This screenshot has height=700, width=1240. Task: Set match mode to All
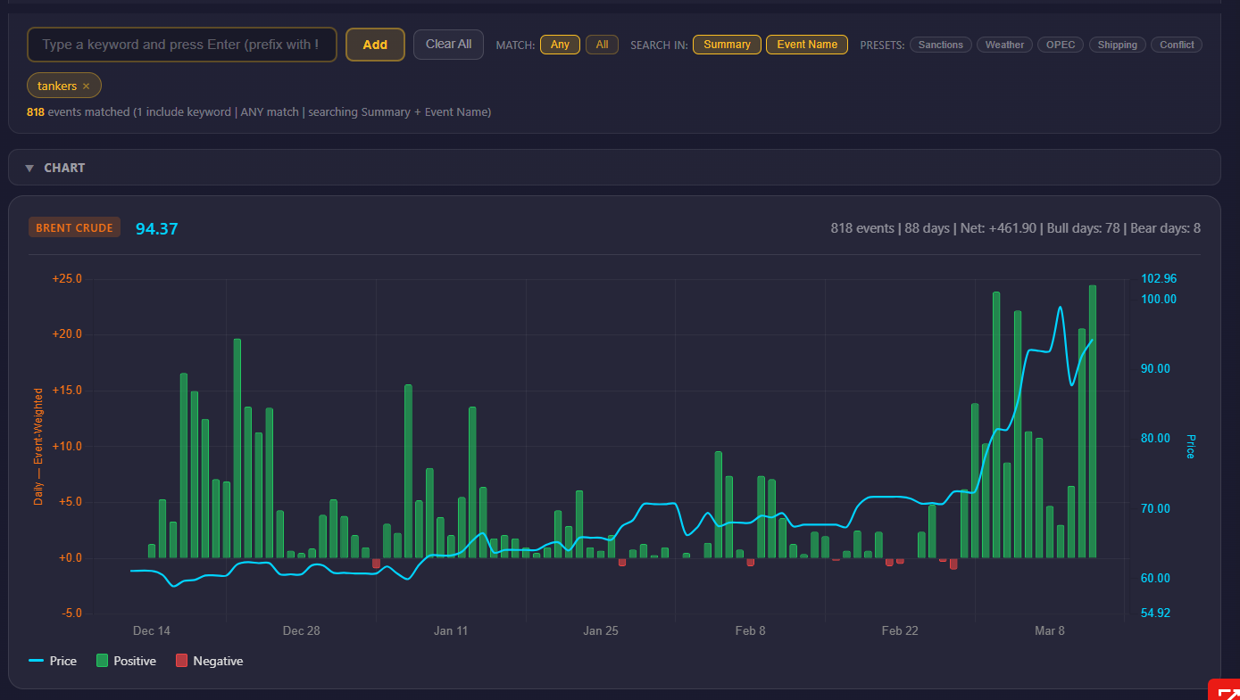point(602,45)
